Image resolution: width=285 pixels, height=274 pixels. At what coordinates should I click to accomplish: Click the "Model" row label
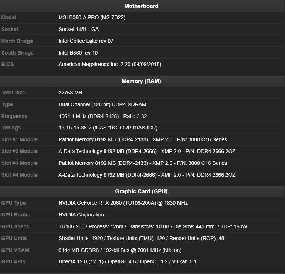[x=9, y=18]
